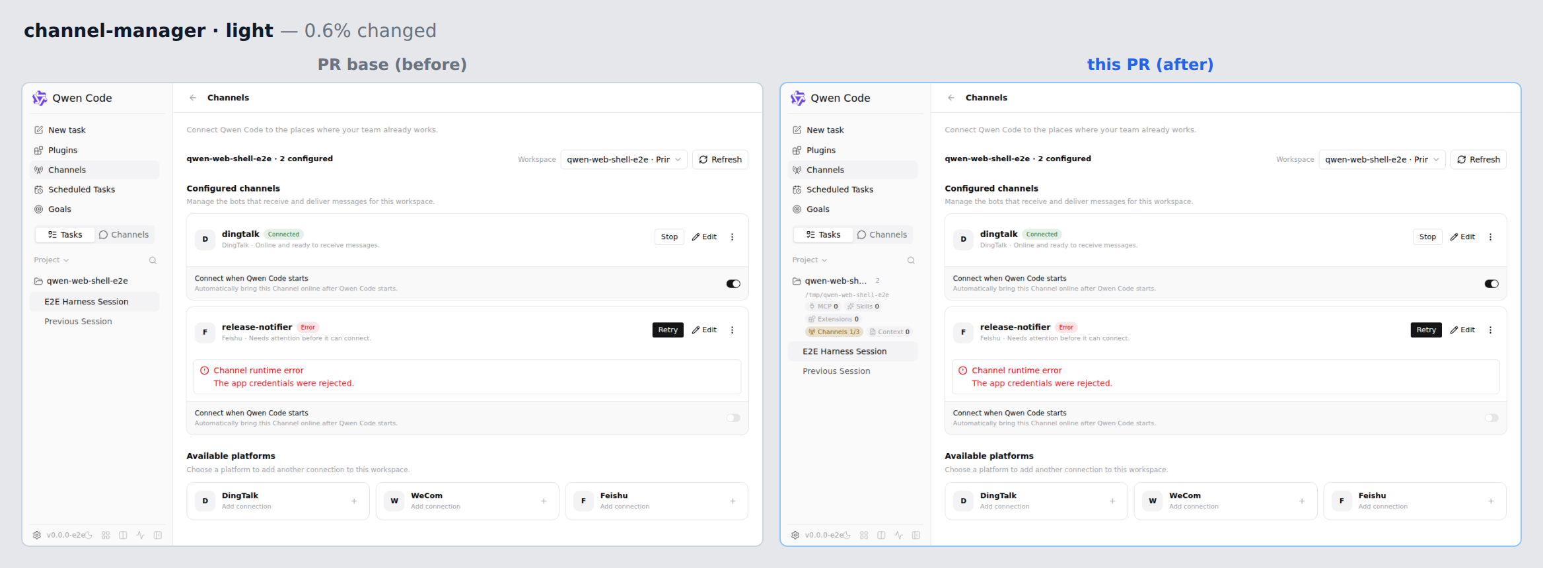Click the Channels 1/3 chip in the after sidebar
The image size is (1543, 568).
(x=834, y=332)
